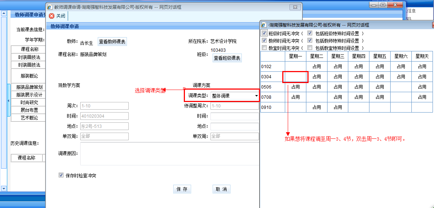Enable the 教室时间无冲突 checkbox
This screenshot has width=434, height=208.
pos(264,48)
